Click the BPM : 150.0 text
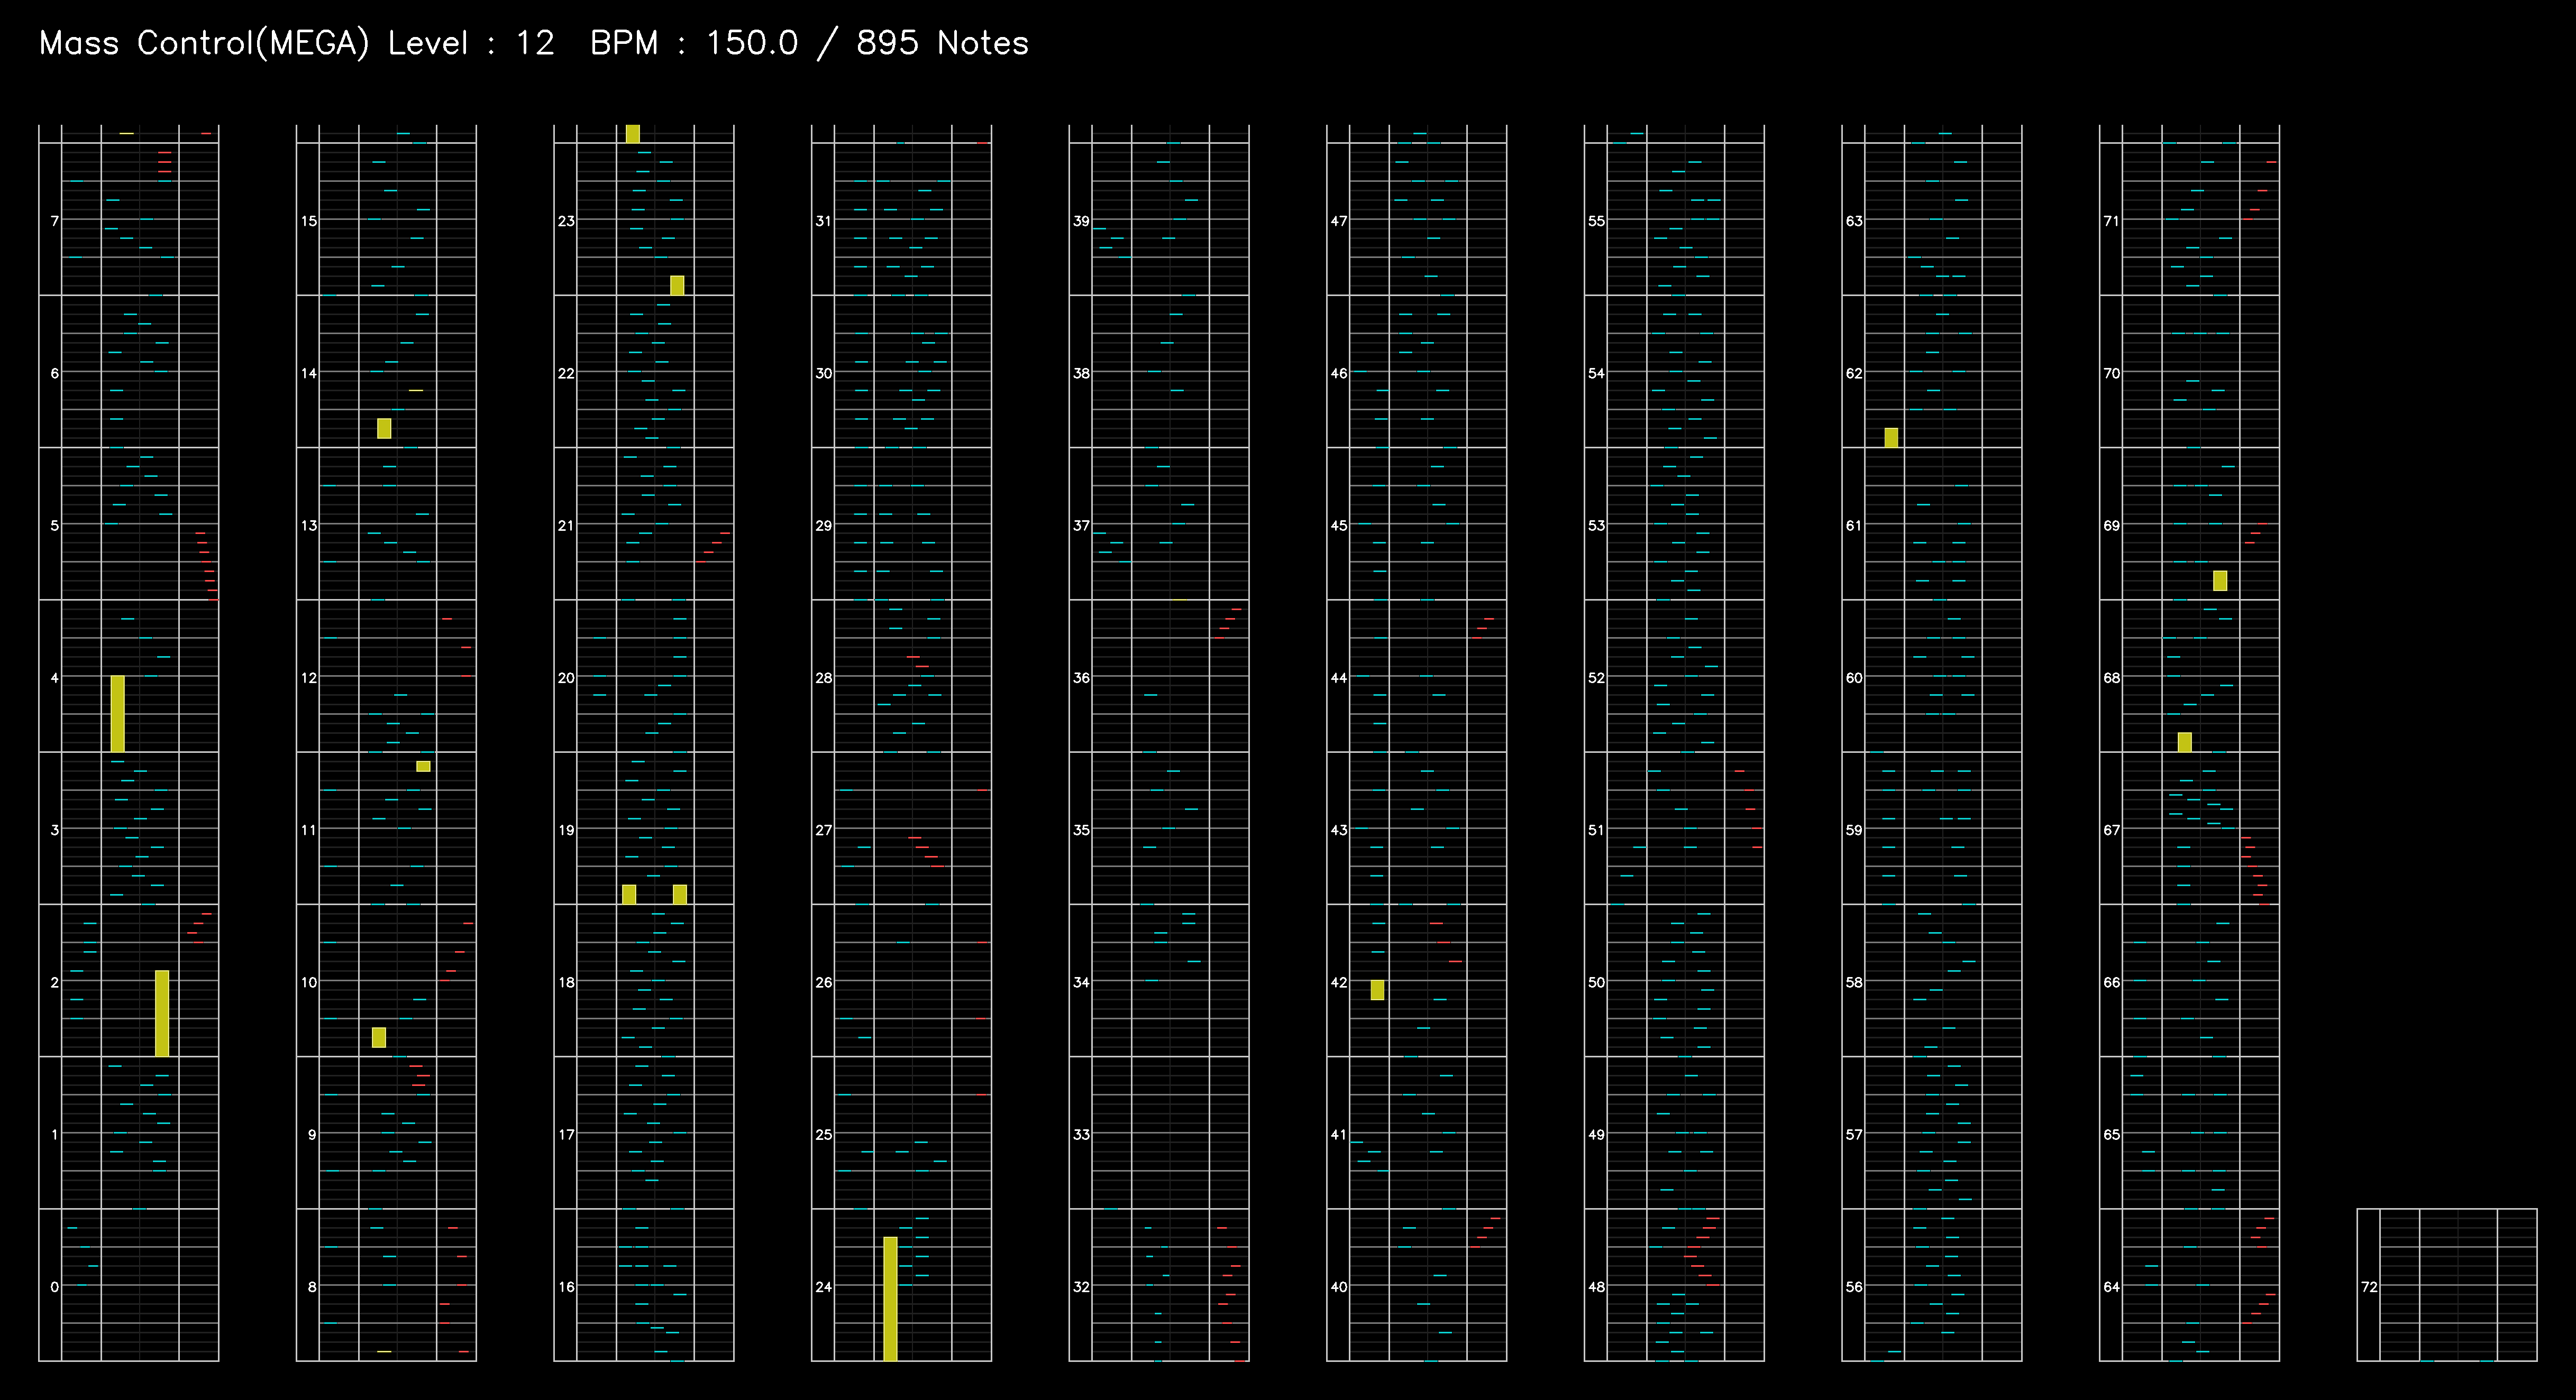2576x1400 pixels. (694, 43)
